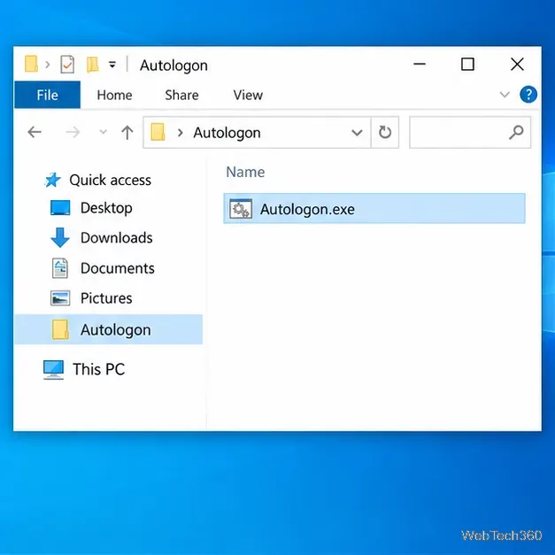Click inside the search box
Image resolution: width=555 pixels, height=555 pixels.
point(470,132)
